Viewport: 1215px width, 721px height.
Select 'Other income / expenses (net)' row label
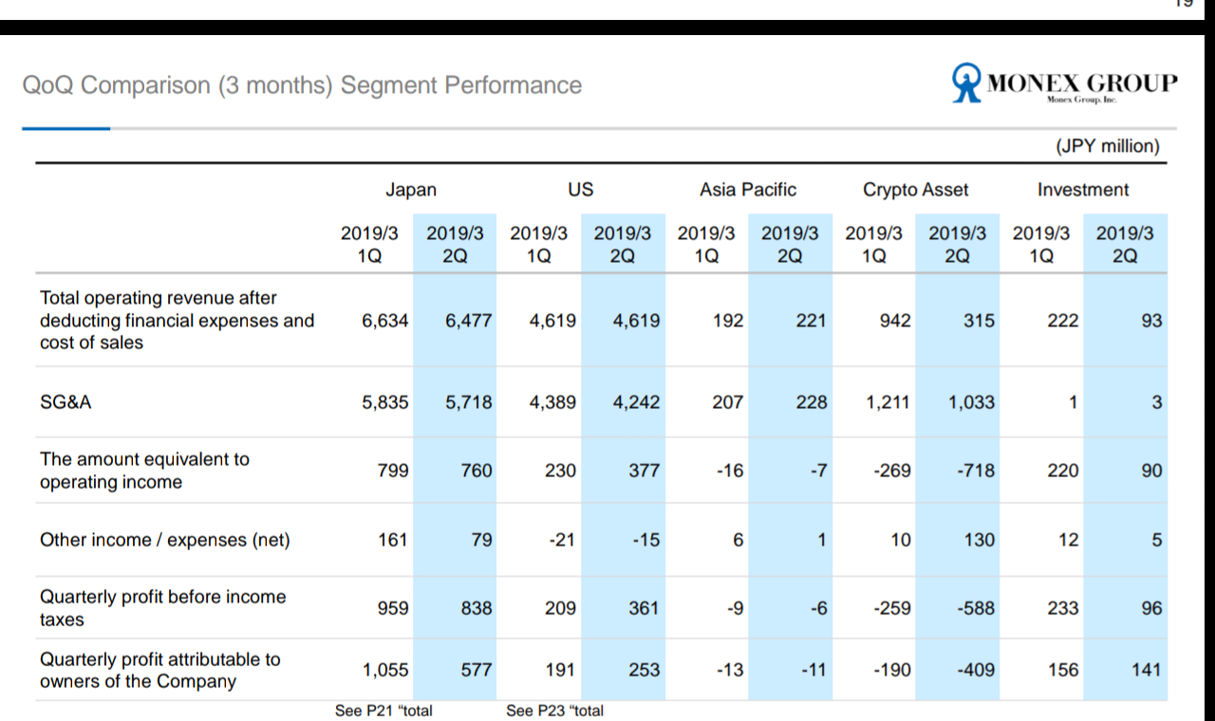point(165,541)
